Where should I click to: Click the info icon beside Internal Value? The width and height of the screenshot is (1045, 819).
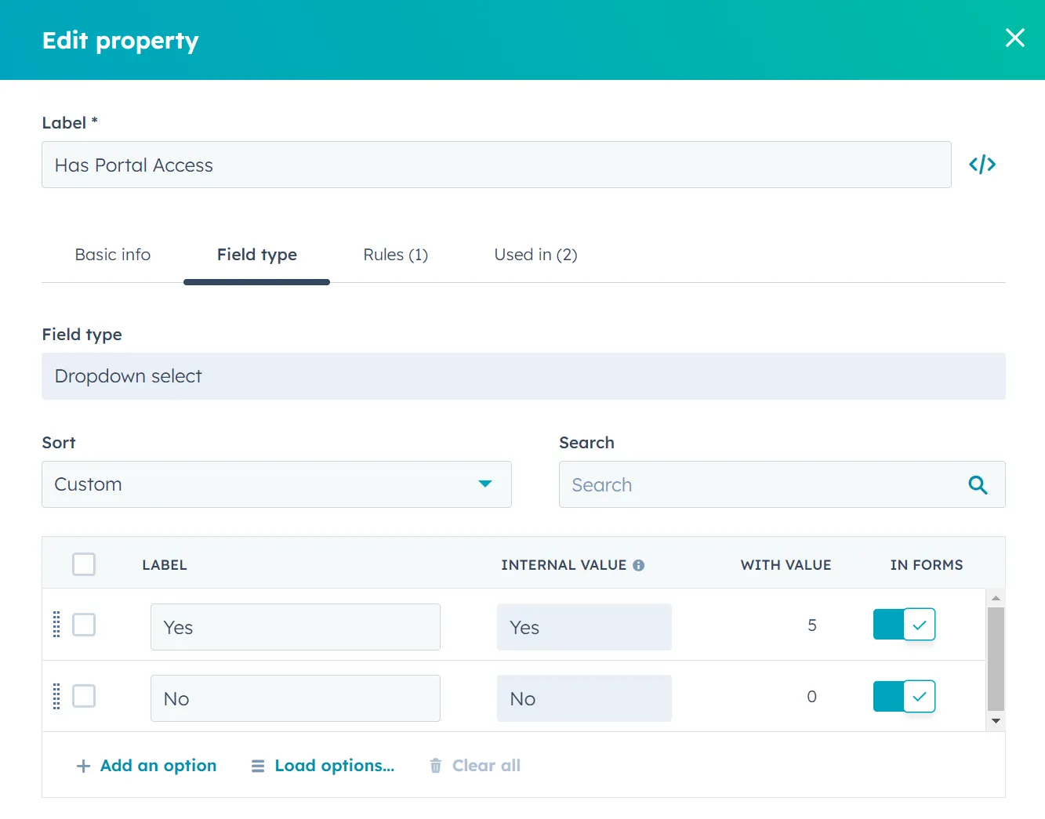pyautogui.click(x=639, y=564)
